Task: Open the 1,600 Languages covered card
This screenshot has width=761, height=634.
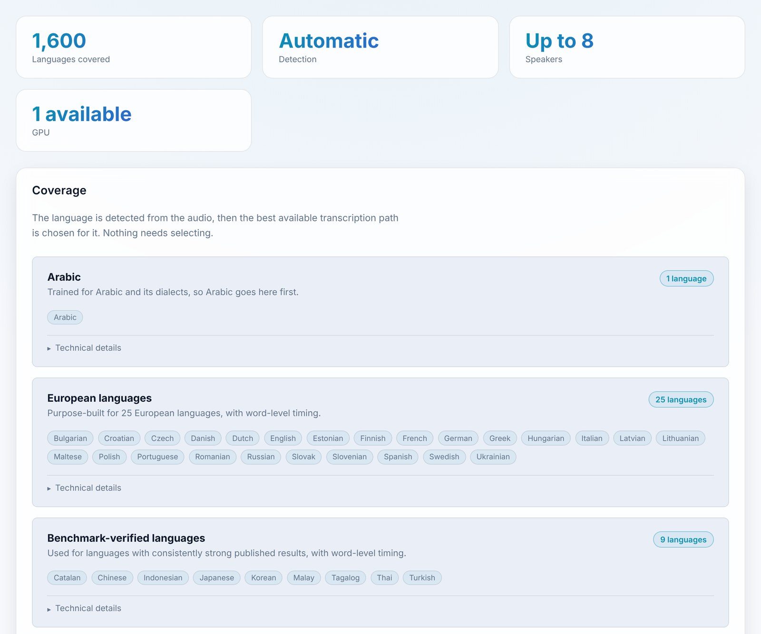Action: click(134, 47)
